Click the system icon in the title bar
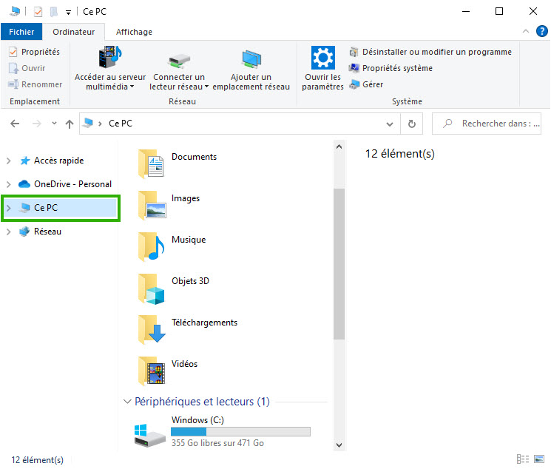This screenshot has height=469, width=551. click(15, 12)
